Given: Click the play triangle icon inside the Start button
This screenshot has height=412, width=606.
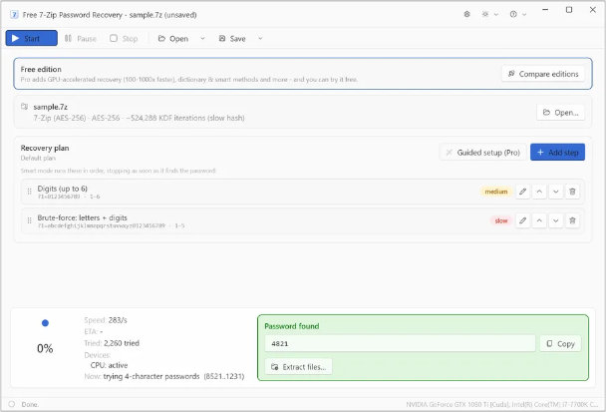Looking at the screenshot, I should click(x=16, y=38).
